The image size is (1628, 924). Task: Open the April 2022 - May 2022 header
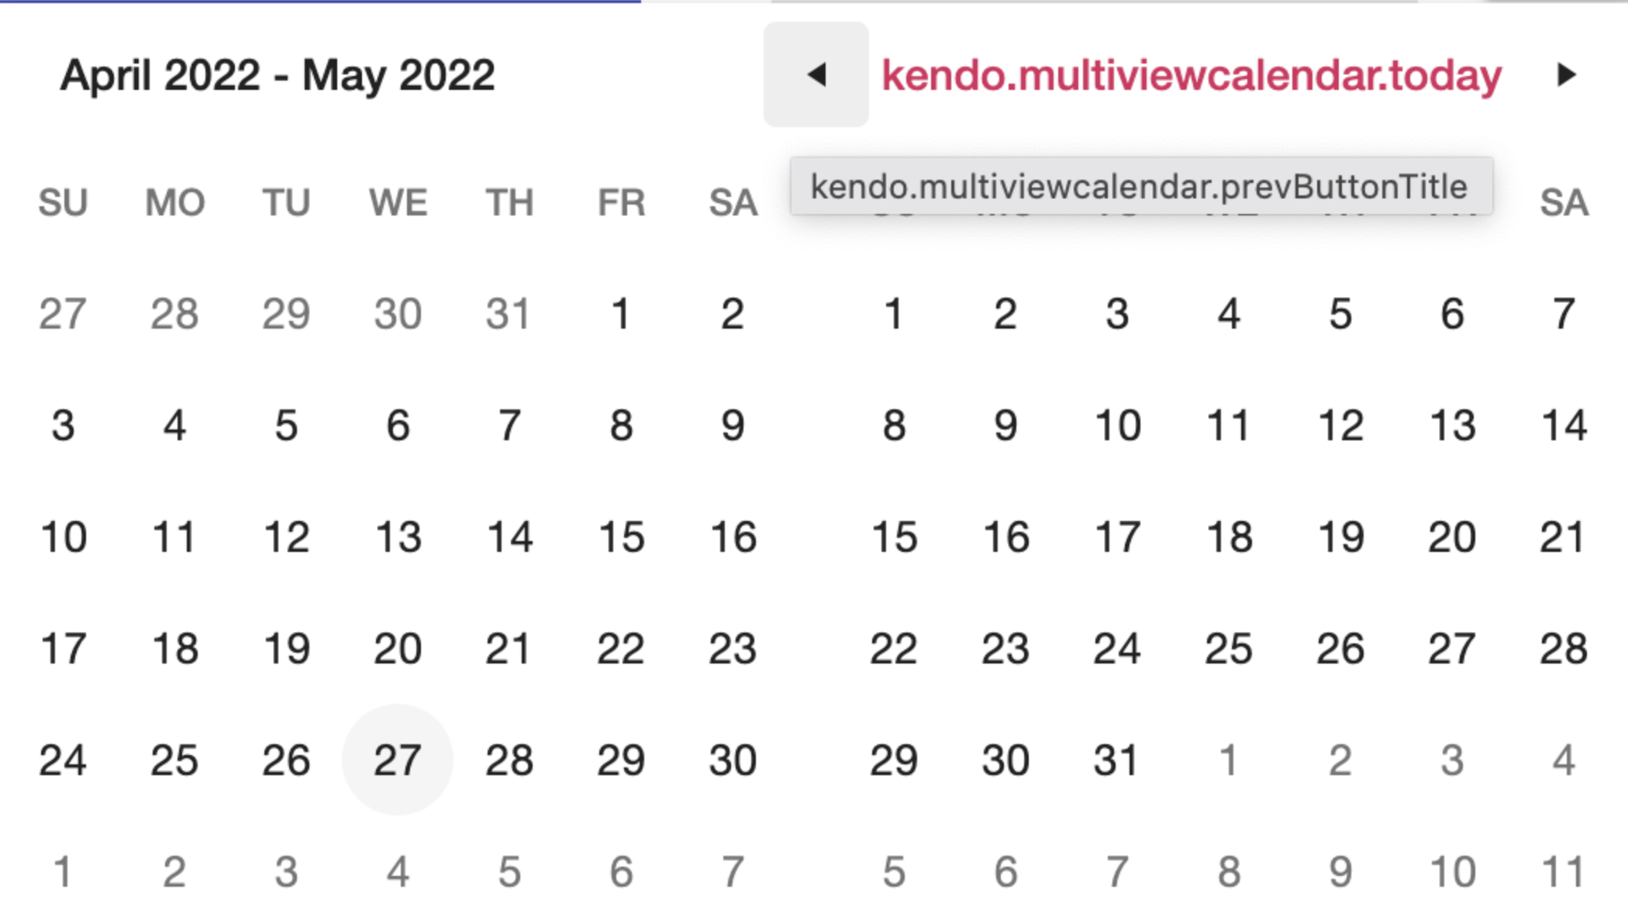(278, 75)
